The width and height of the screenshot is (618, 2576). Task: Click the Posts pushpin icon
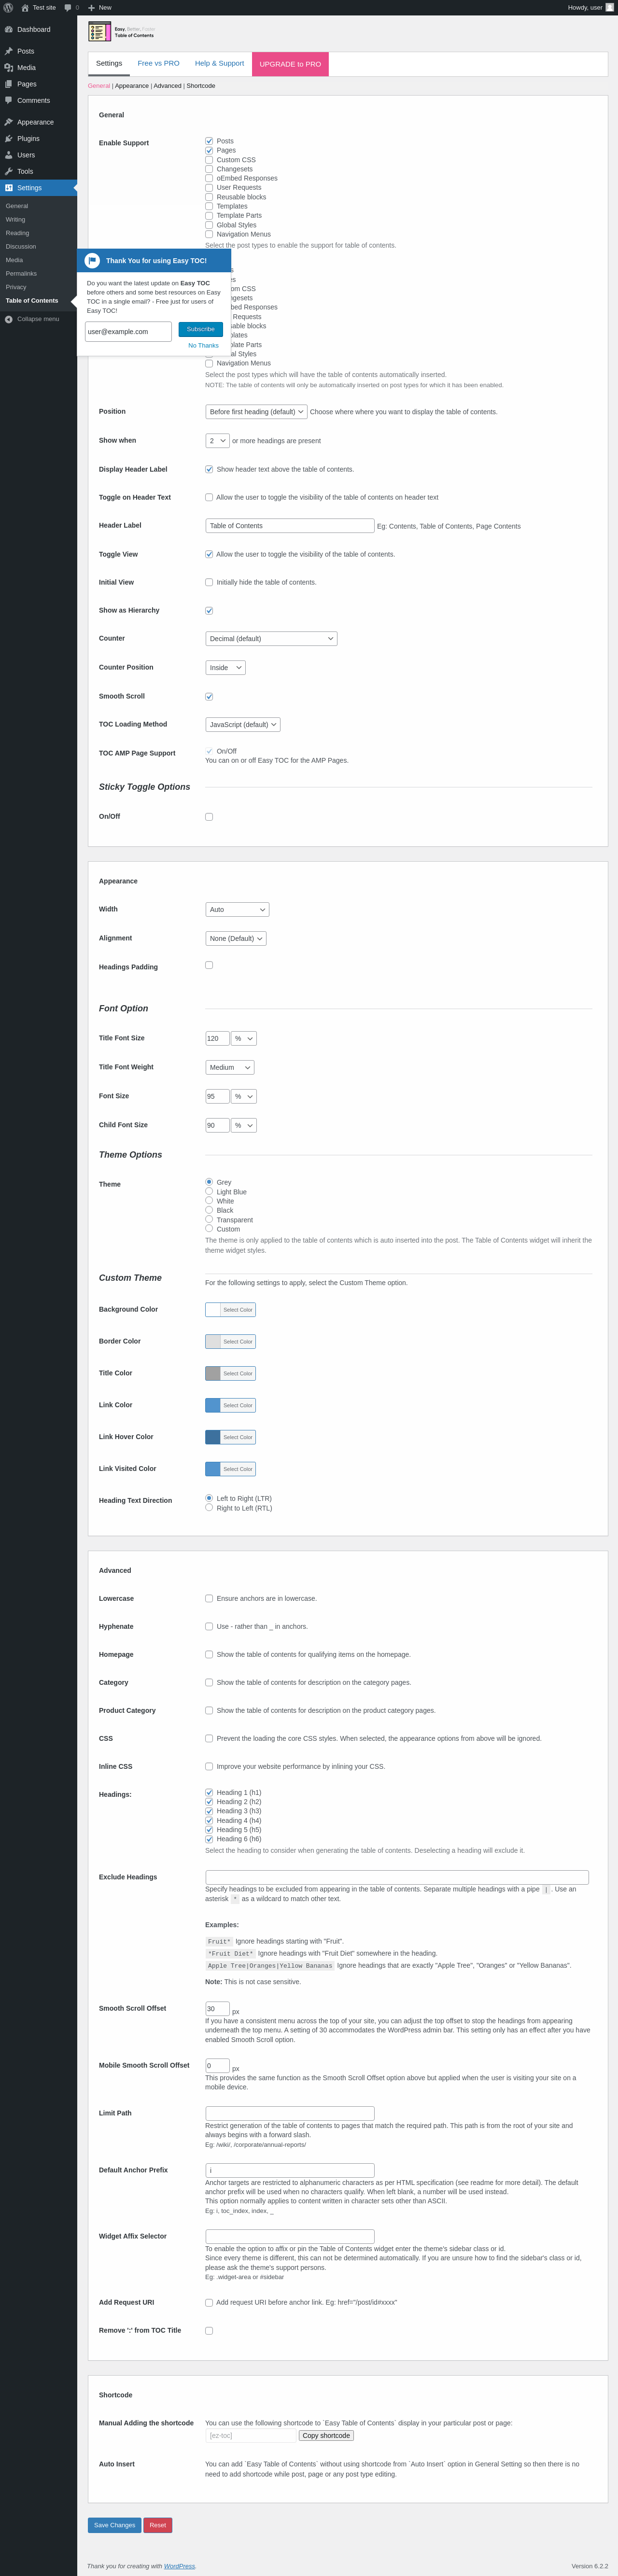pyautogui.click(x=8, y=51)
